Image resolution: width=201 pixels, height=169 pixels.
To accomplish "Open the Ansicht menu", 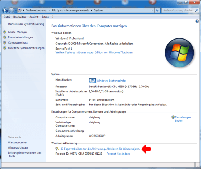I will pos(34,17).
